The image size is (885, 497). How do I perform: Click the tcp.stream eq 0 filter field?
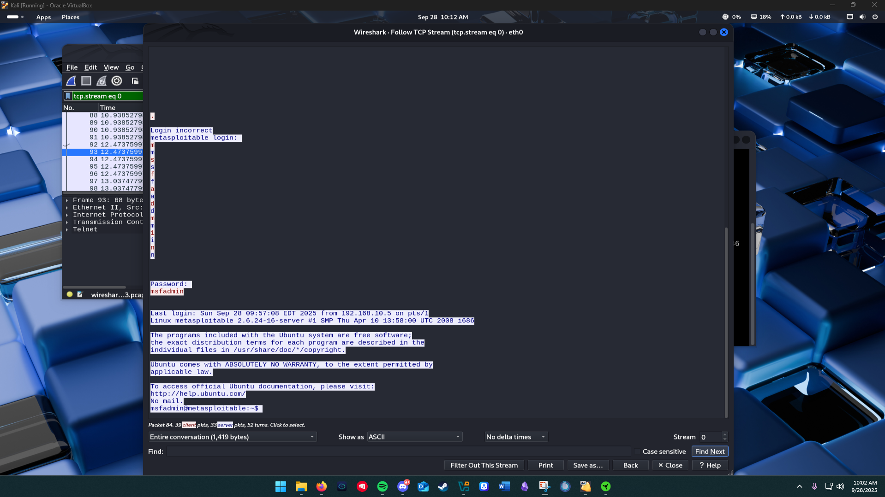click(108, 96)
